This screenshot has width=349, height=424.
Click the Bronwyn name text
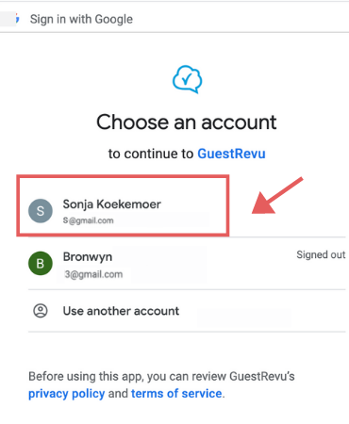point(88,257)
